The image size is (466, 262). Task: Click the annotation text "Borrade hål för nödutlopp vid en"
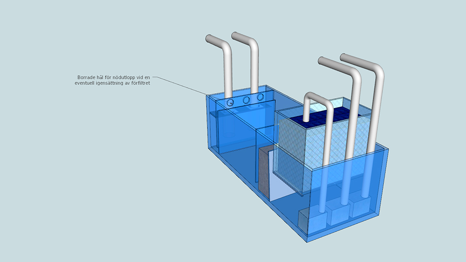pos(114,77)
